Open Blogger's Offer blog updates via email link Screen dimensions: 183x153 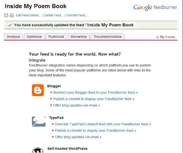click(x=76, y=105)
